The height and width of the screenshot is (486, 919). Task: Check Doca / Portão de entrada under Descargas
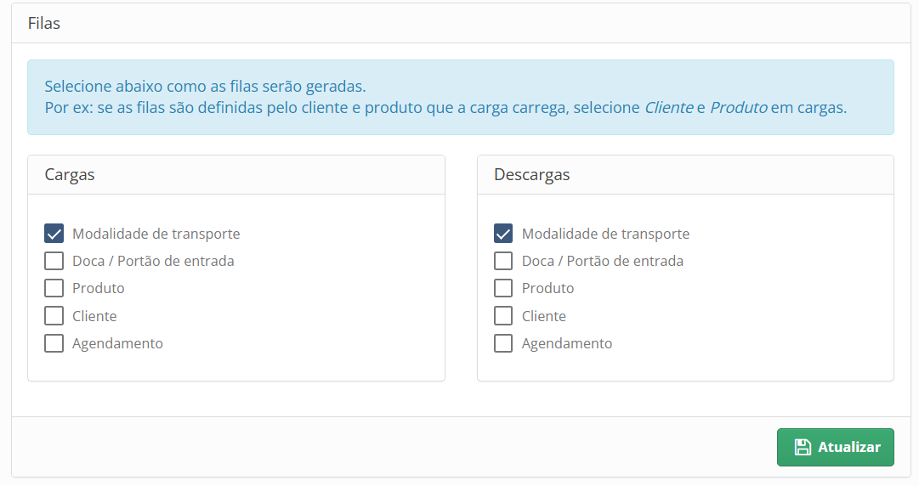503,261
